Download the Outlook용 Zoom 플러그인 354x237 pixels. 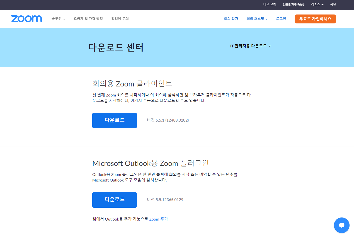click(x=115, y=200)
